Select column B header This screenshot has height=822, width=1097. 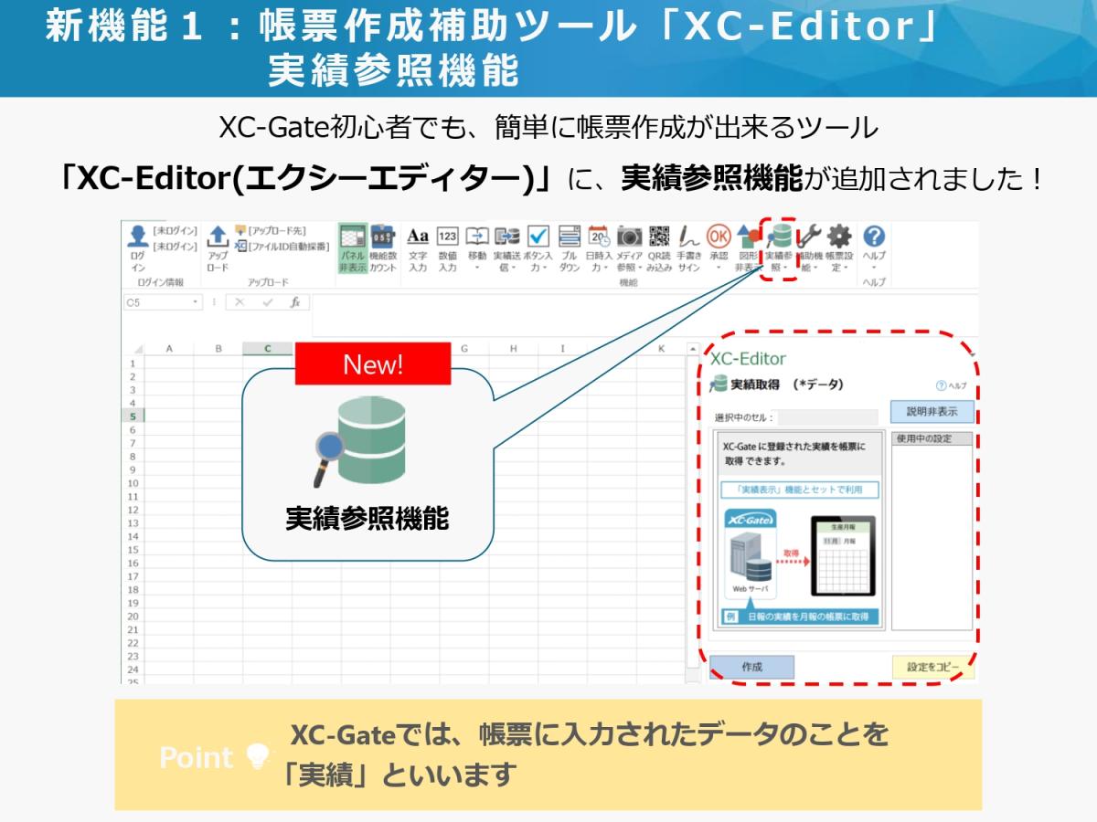(x=218, y=349)
